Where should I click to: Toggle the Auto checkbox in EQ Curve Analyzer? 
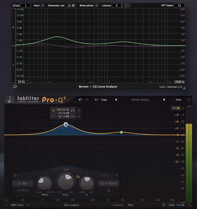[43, 5]
